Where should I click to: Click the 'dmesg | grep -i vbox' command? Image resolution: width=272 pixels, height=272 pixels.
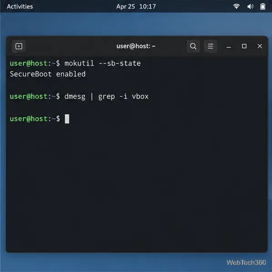pyautogui.click(x=106, y=96)
